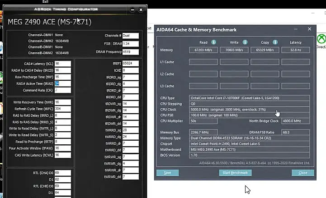Click the tRDRD_dg value field

click(131, 84)
